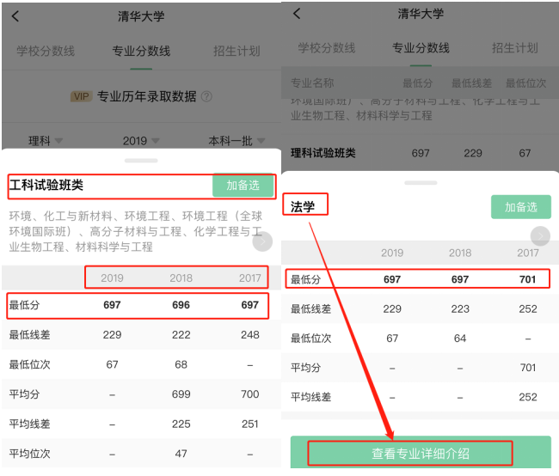Tap the round arrow in 法学 panel
Screen dimensions: 559x476
(540, 236)
